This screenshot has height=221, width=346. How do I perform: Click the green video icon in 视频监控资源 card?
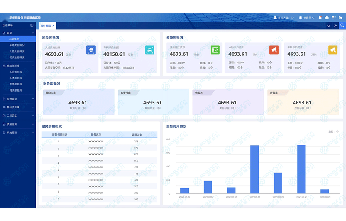(x=215, y=50)
